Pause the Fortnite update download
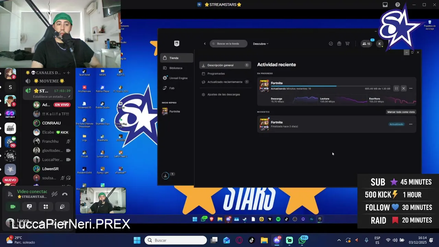This screenshot has height=247, width=439. click(x=396, y=89)
